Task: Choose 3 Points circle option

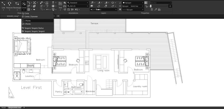Action: pos(38,24)
